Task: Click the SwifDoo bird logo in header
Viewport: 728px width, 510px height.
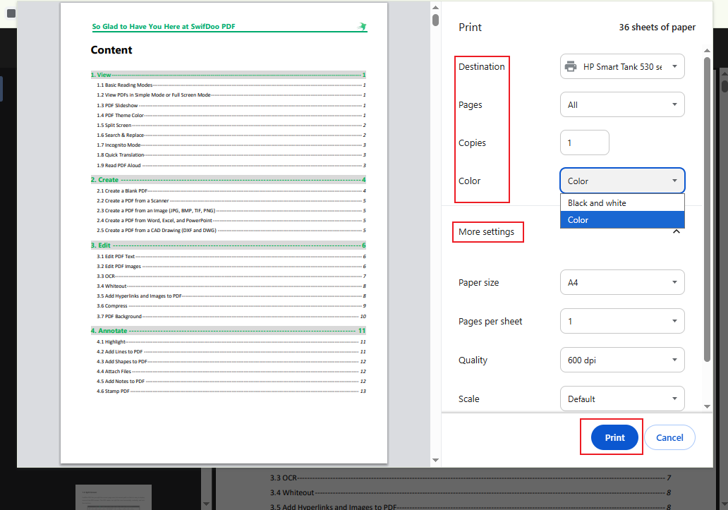Action: pos(362,26)
